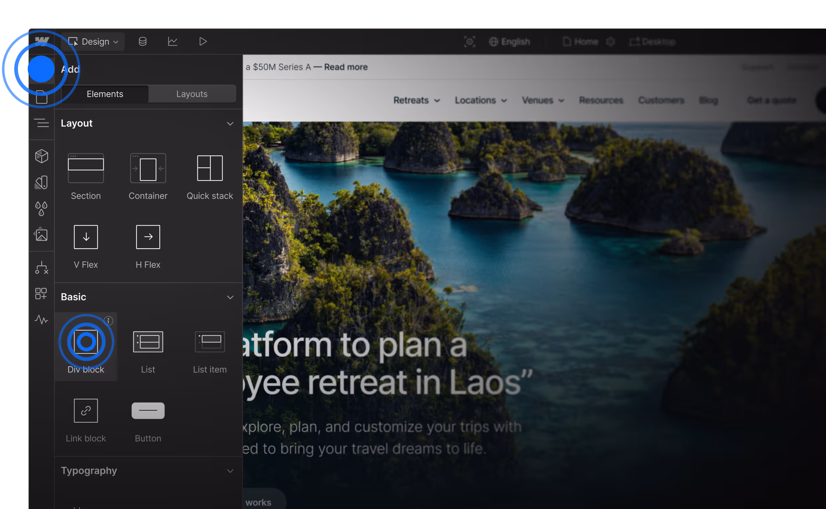The image size is (826, 509).
Task: Switch to the Layouts tab
Action: click(x=192, y=94)
